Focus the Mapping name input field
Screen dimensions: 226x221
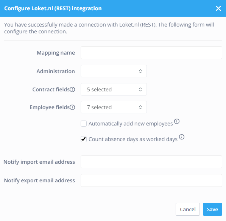(x=151, y=53)
